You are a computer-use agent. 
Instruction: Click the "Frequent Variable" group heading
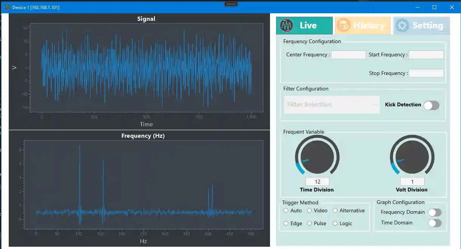click(x=304, y=132)
